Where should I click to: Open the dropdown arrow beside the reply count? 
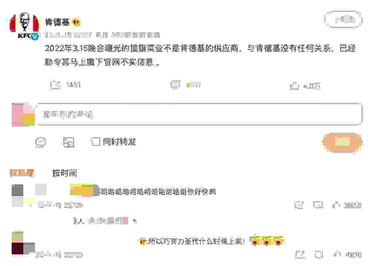(135, 221)
